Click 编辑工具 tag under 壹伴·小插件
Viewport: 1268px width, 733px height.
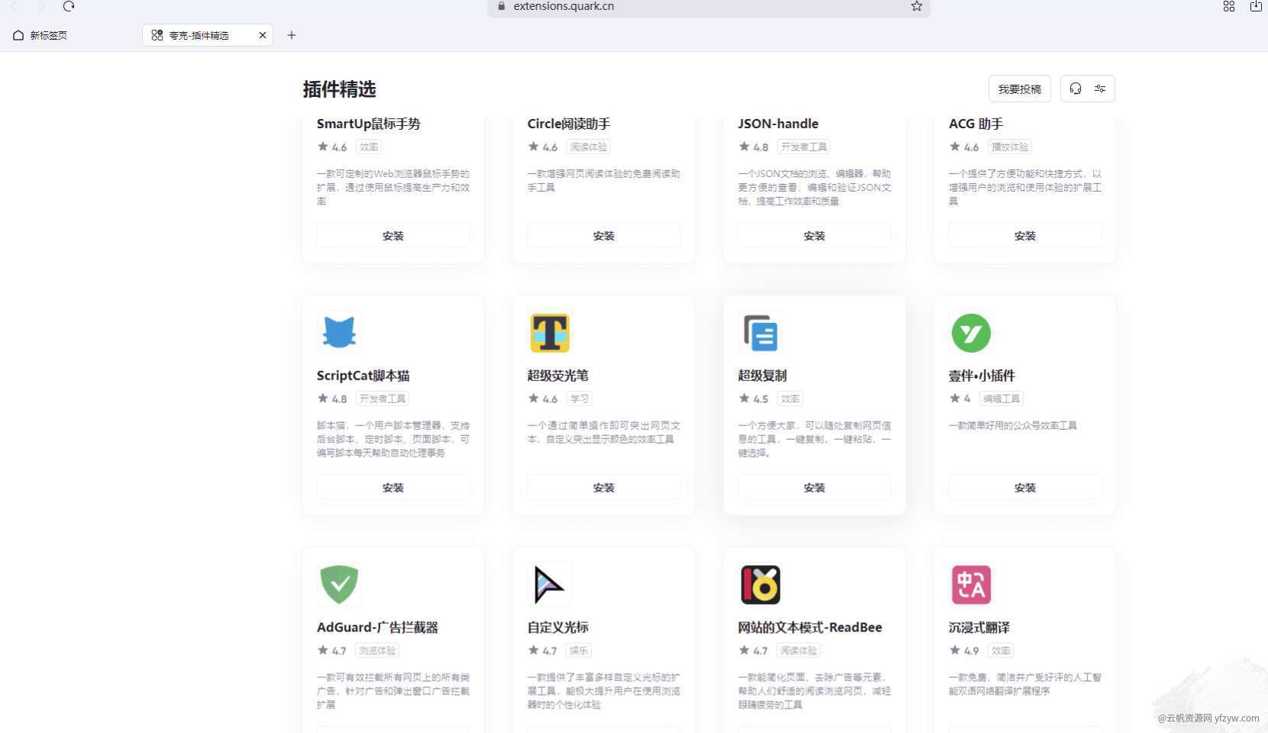coord(1001,399)
